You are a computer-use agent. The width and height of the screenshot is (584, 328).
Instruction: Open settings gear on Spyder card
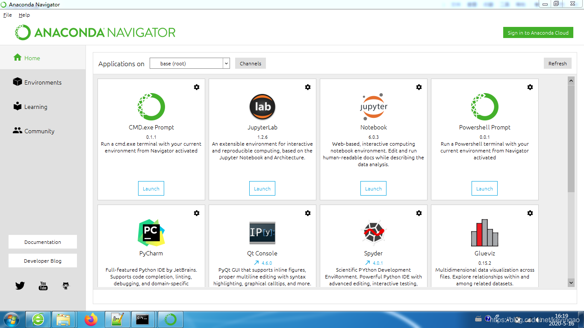pyautogui.click(x=419, y=213)
